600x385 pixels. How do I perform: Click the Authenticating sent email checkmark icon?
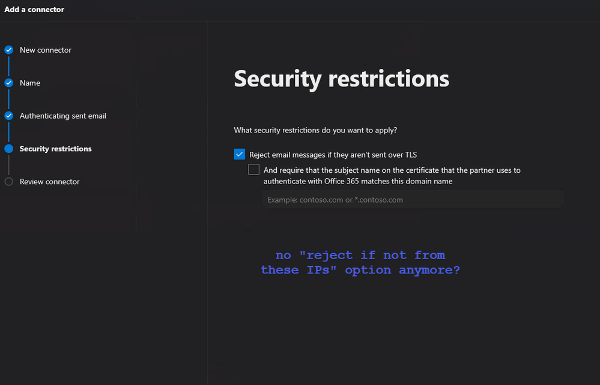coord(9,116)
